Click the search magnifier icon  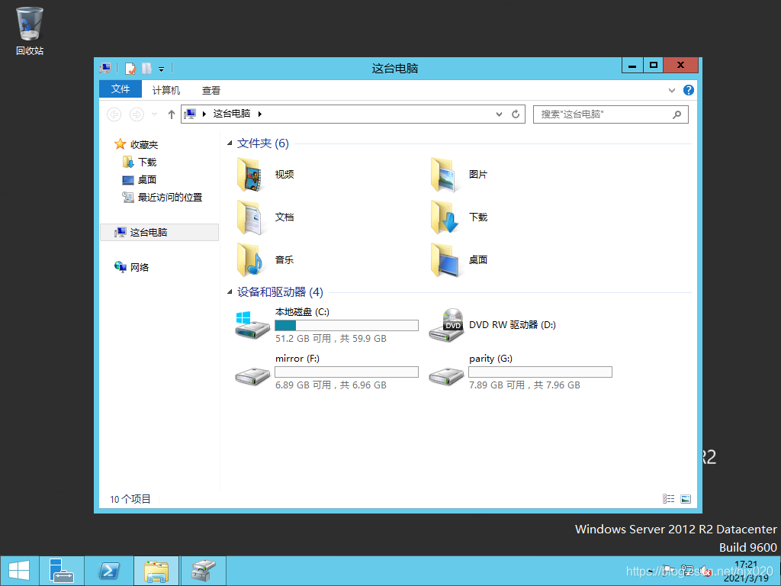(677, 114)
